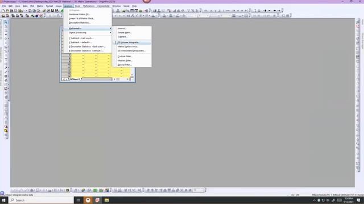364x204 pixels.
Task: Select Subtract in Mathematics submenu
Action: [x=132, y=37]
